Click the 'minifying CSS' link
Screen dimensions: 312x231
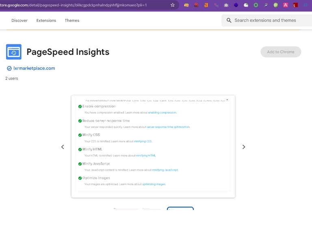point(143,141)
